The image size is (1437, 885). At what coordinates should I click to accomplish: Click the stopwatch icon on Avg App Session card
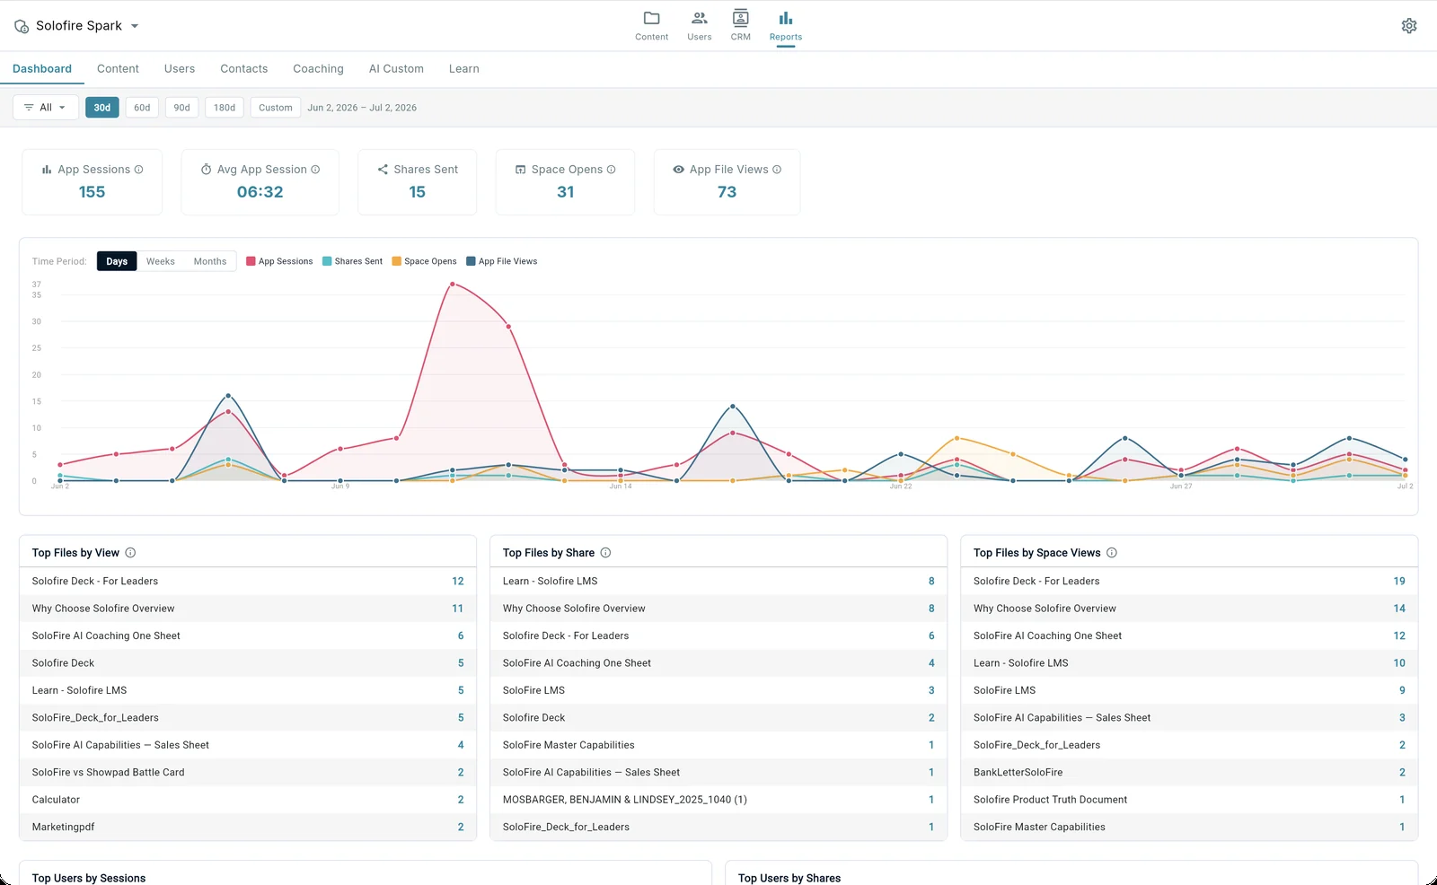[x=206, y=170]
